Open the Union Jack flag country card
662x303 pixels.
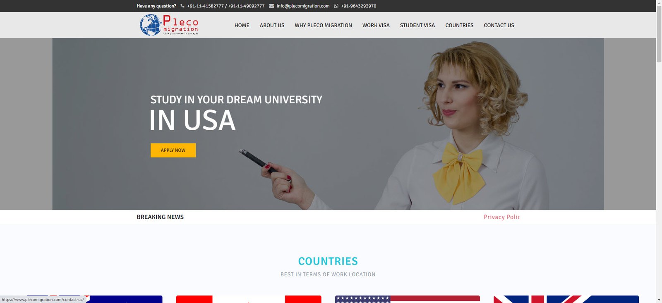(566, 299)
